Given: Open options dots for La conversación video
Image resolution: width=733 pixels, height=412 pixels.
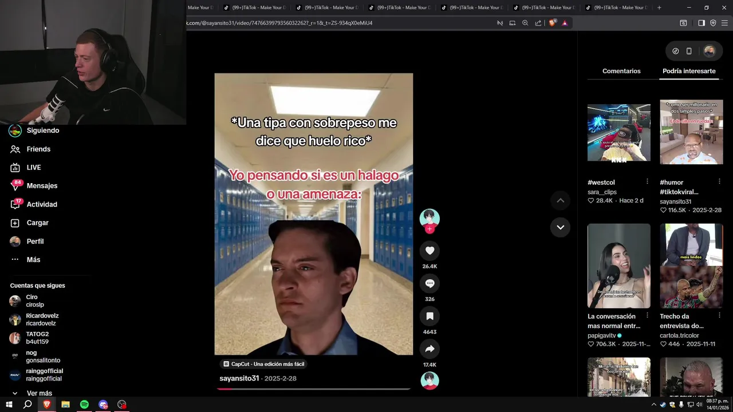Looking at the screenshot, I should [648, 315].
